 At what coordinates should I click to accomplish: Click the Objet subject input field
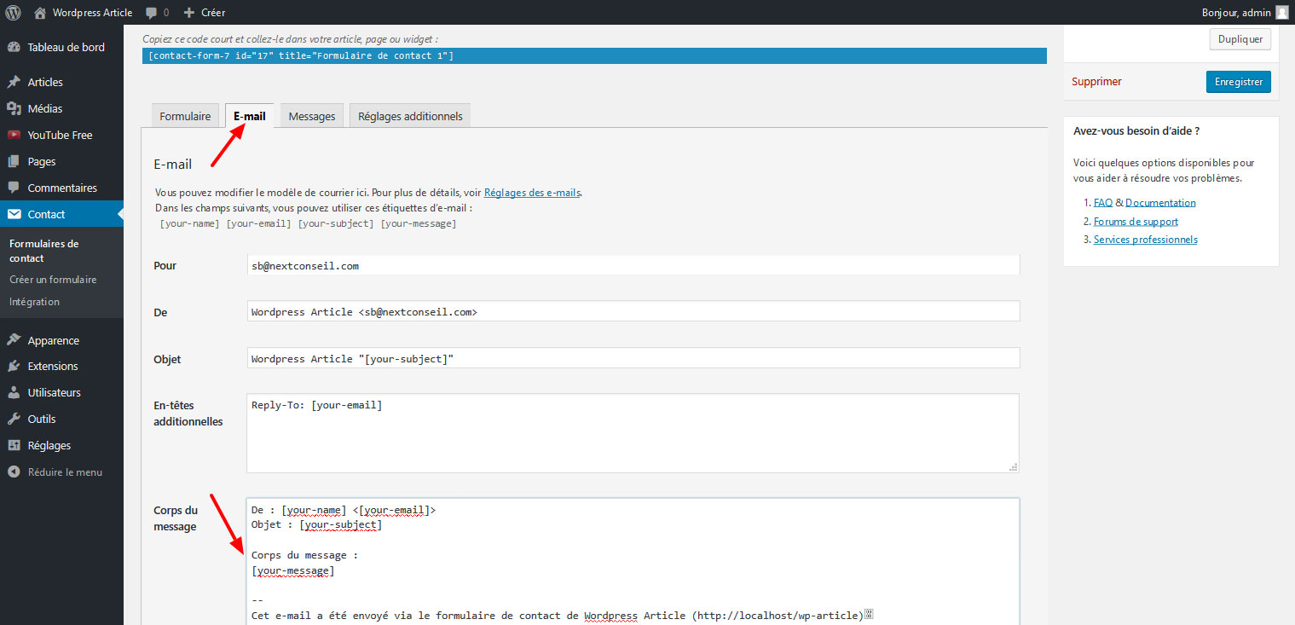(633, 358)
